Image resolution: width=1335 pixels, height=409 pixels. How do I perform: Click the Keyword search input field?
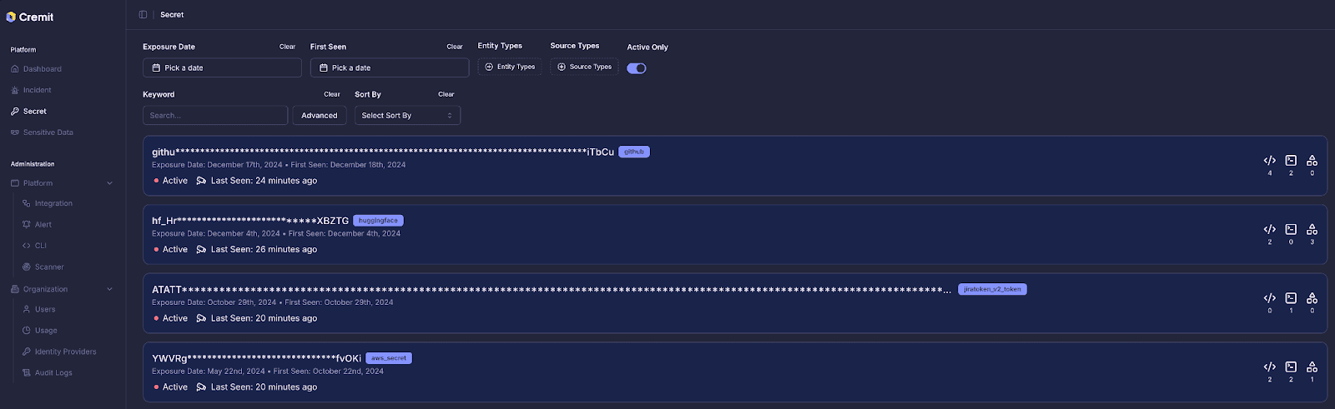215,116
